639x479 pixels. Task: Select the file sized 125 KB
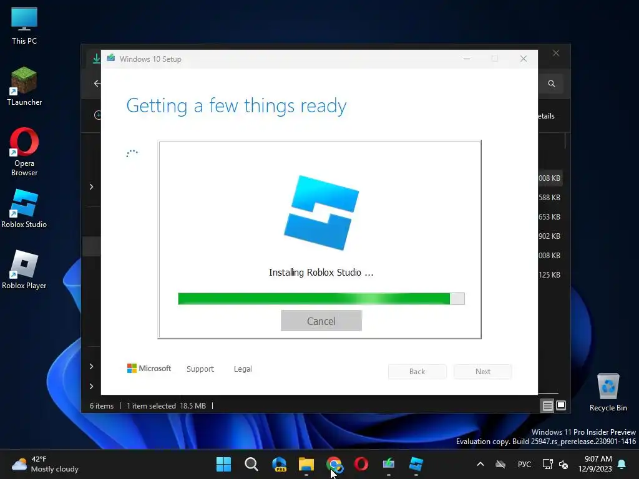[549, 275]
